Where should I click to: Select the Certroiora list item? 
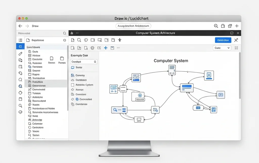pyautogui.click(x=38, y=127)
